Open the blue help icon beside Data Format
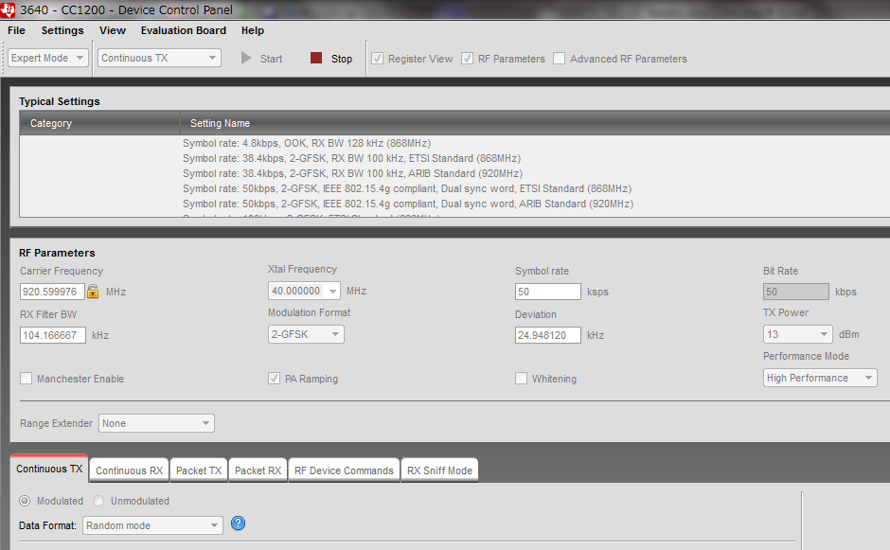Screen dimensions: 890x550 [x=239, y=523]
